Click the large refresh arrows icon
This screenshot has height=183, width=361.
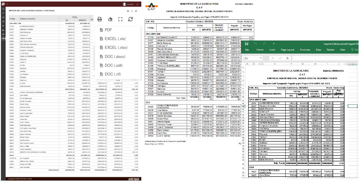click(x=131, y=19)
